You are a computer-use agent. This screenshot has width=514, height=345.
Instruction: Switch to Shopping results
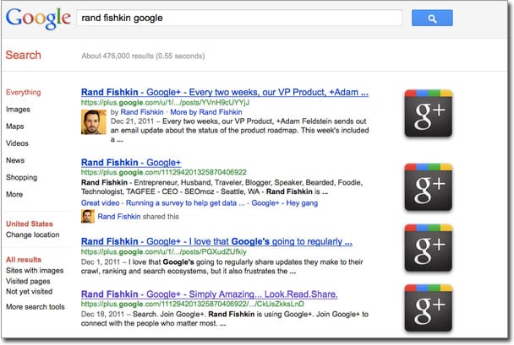(22, 177)
